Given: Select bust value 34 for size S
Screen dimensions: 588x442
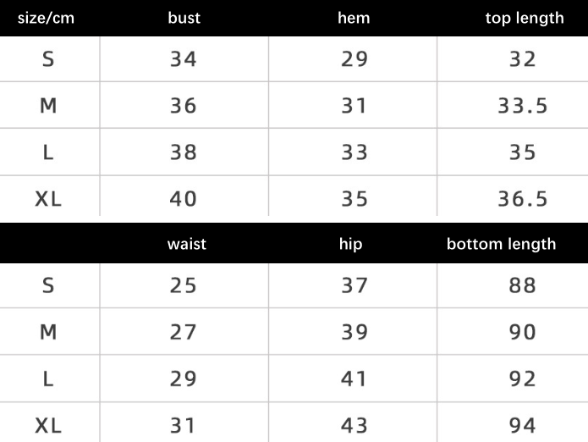Looking at the screenshot, I should (x=184, y=59).
